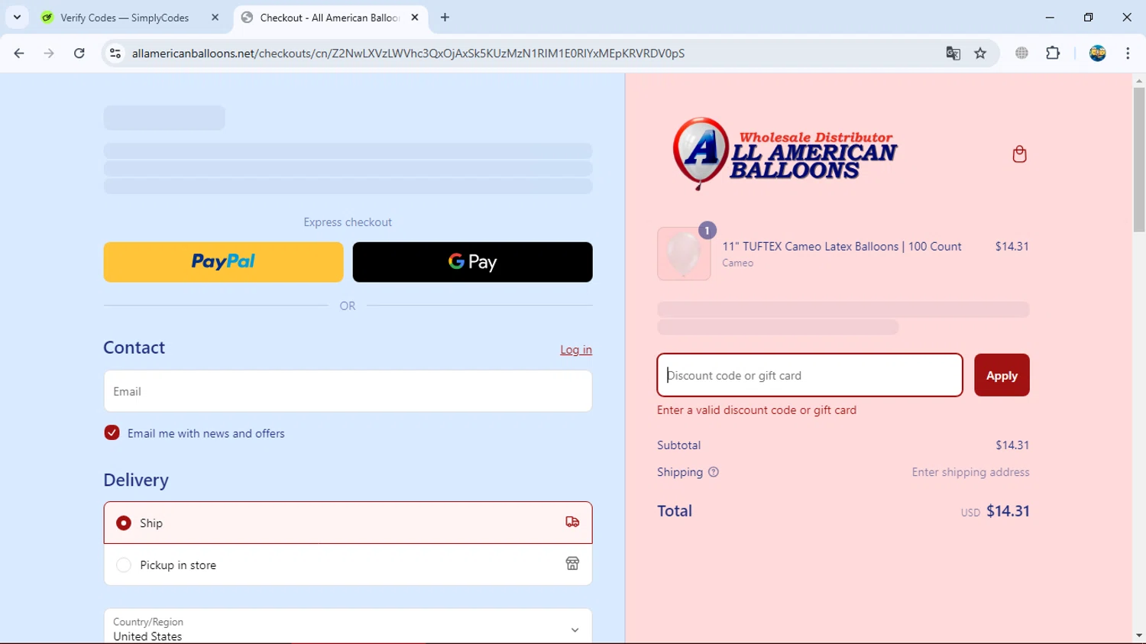Open the tab search dropdown arrow
Viewport: 1146px width, 644px height.
[17, 17]
